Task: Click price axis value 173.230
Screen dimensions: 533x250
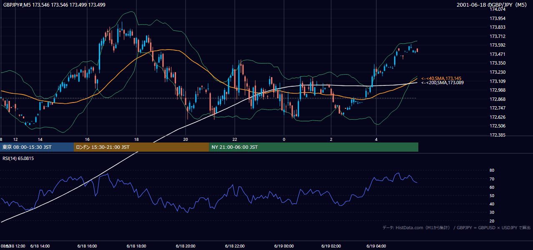Action: [498, 72]
